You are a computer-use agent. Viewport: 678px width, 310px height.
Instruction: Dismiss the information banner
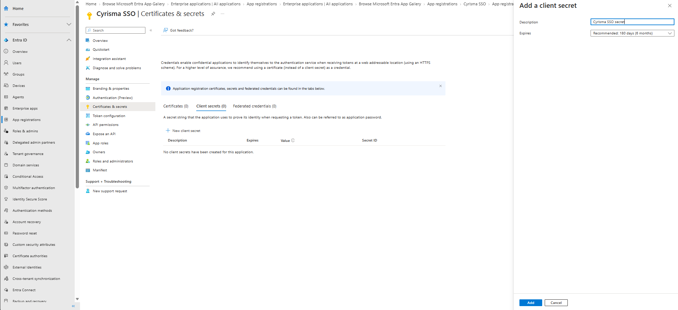pyautogui.click(x=441, y=86)
